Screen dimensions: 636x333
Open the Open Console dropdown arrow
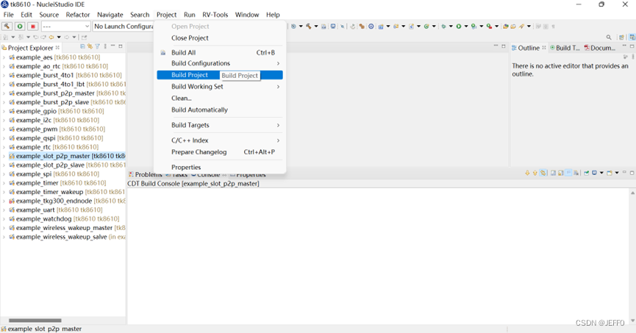point(617,173)
